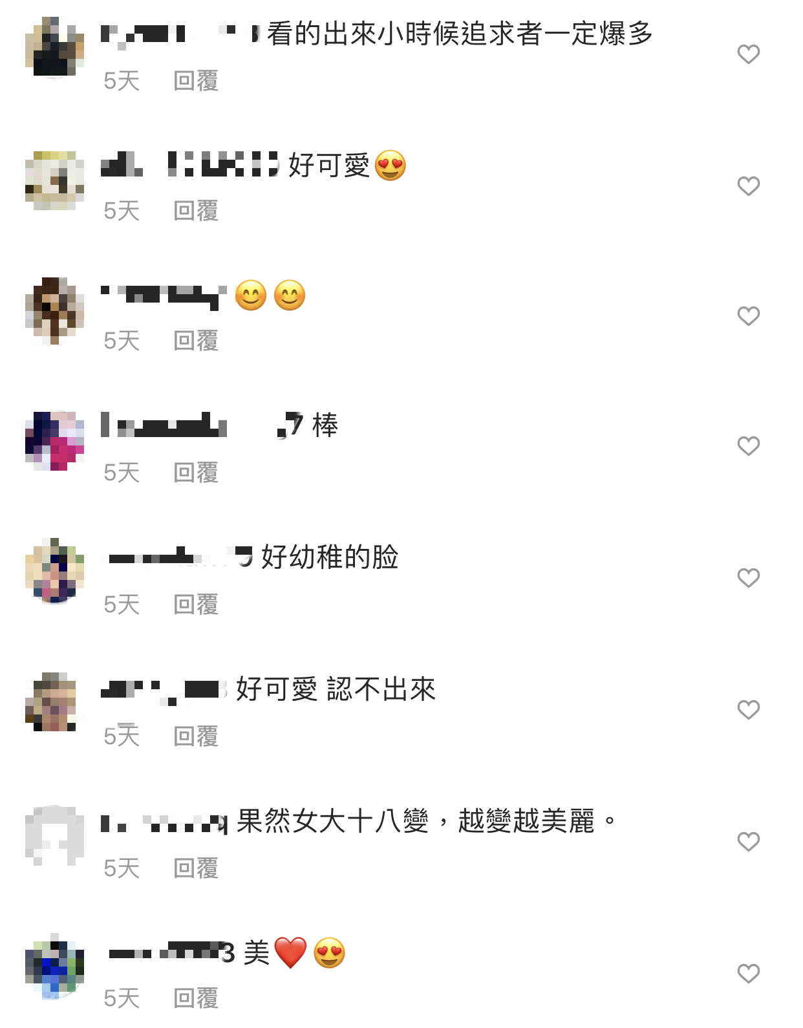Reply to the two smiley faces comment

196,341
